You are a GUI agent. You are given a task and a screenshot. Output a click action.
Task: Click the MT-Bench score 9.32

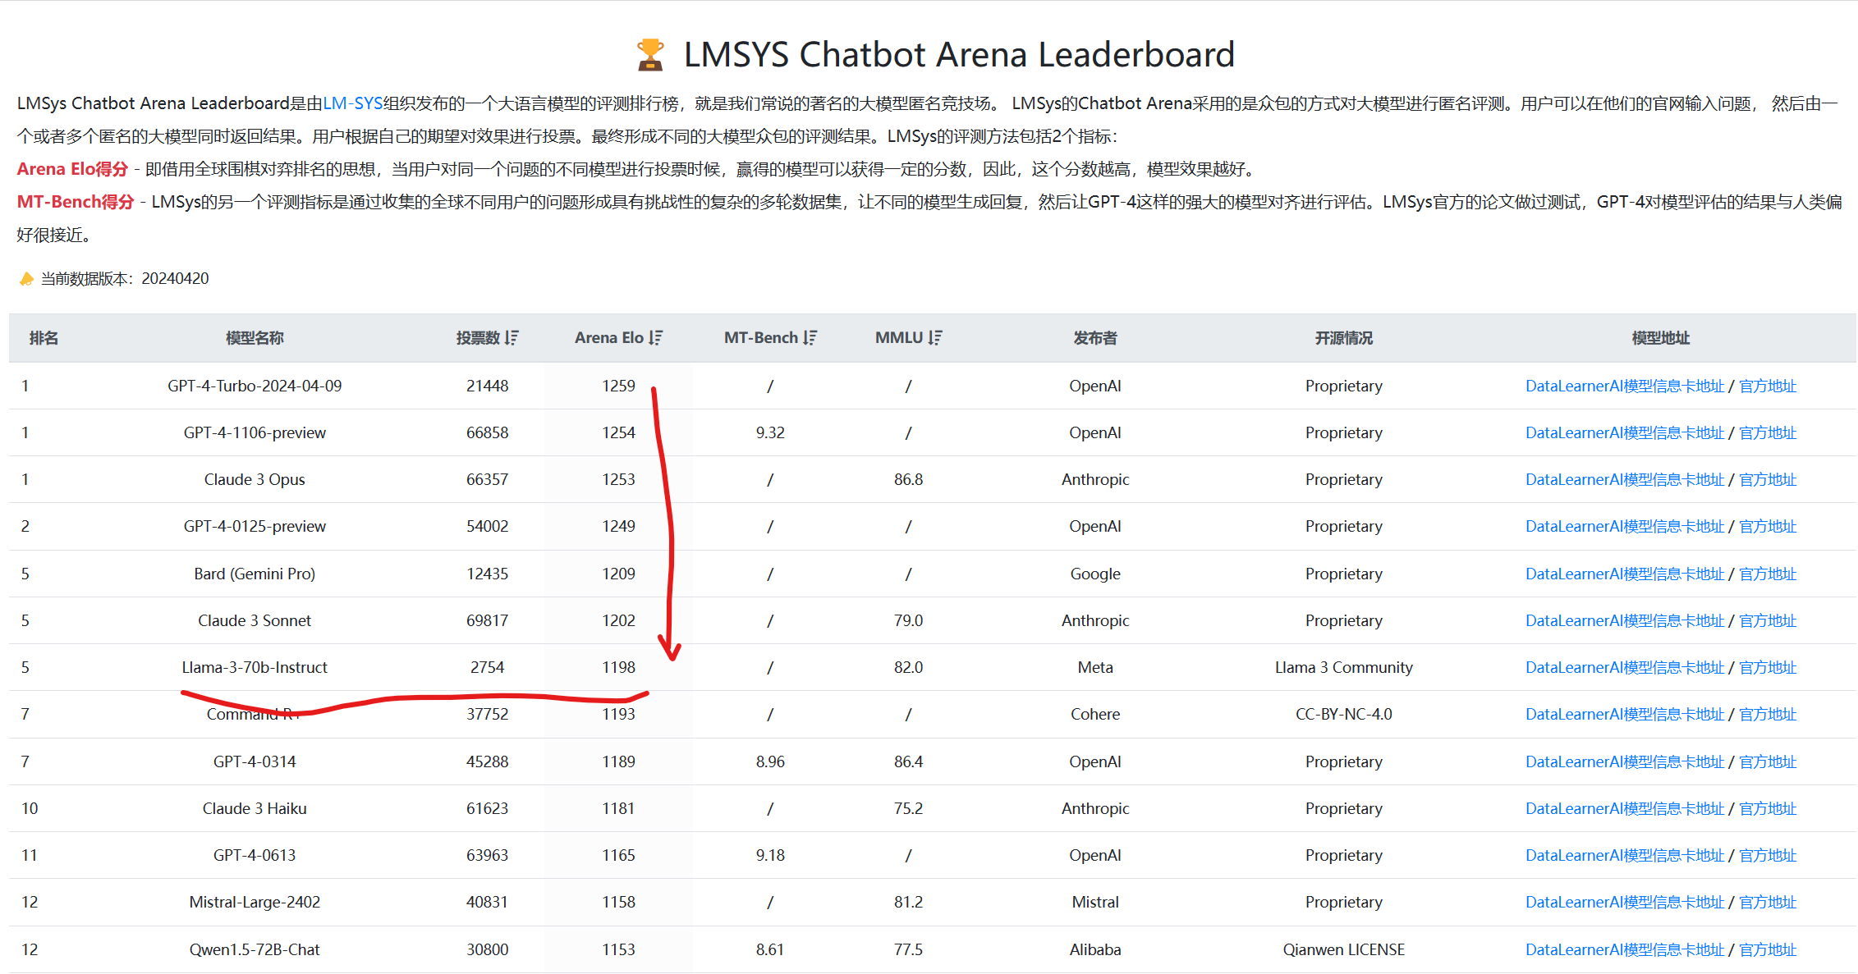coord(770,432)
